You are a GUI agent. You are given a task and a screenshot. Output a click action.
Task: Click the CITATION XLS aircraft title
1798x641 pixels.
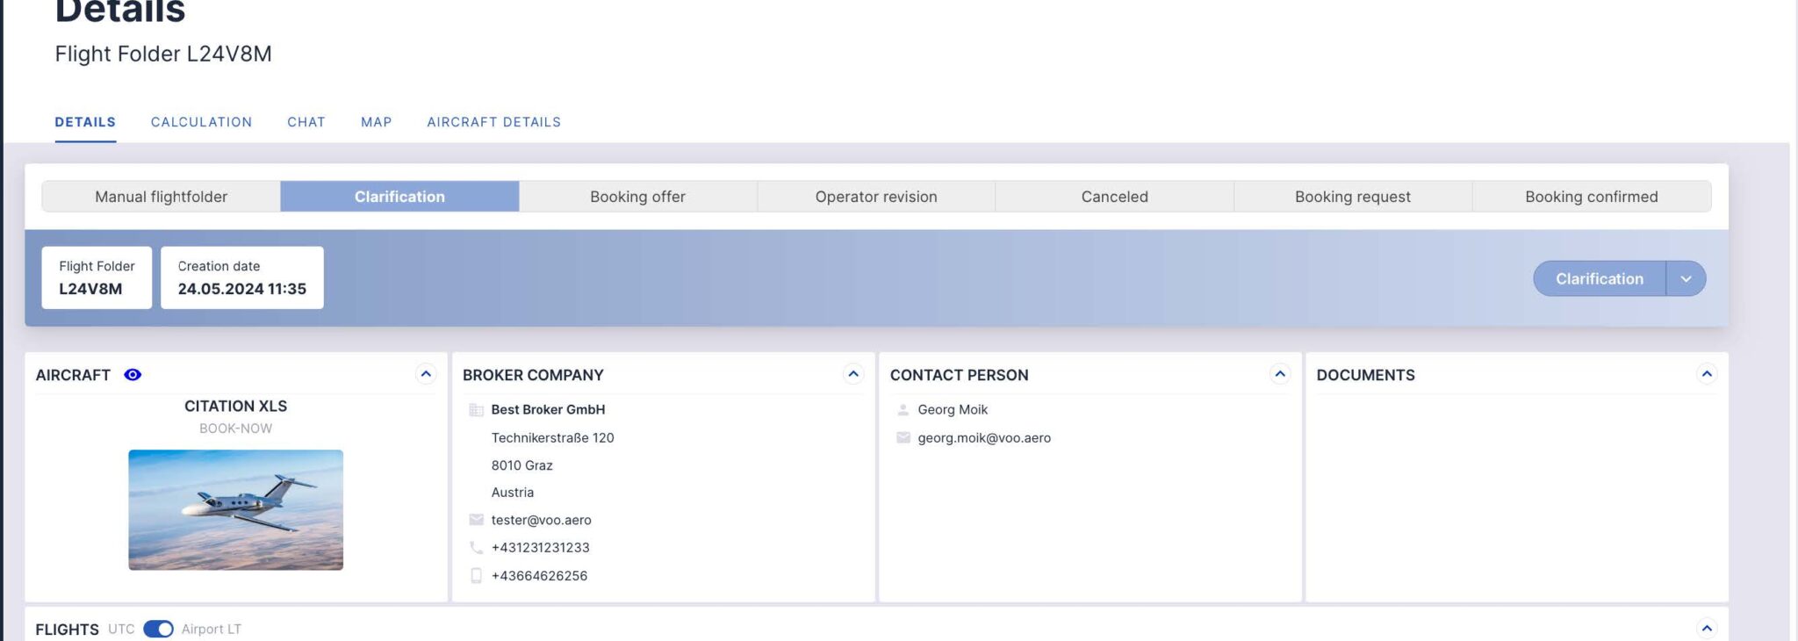pyautogui.click(x=235, y=406)
